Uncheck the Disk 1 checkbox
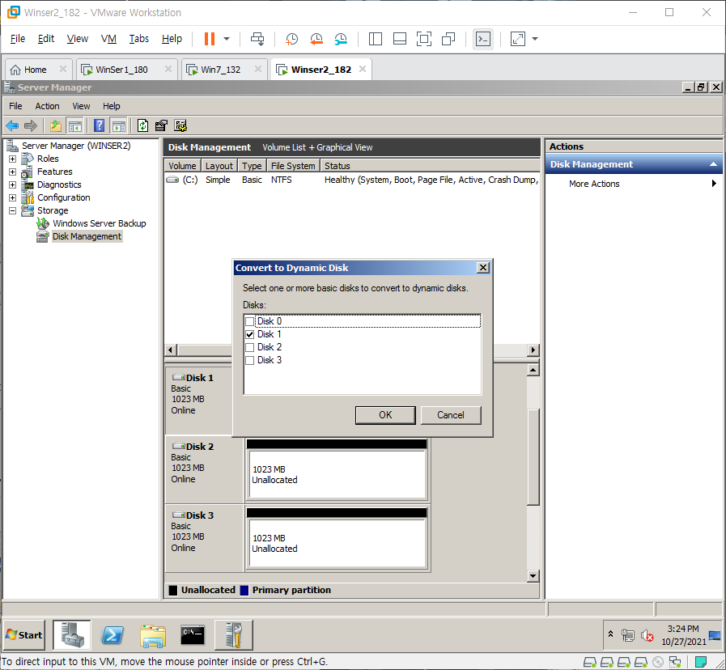Screen dimensions: 726x670 point(250,334)
